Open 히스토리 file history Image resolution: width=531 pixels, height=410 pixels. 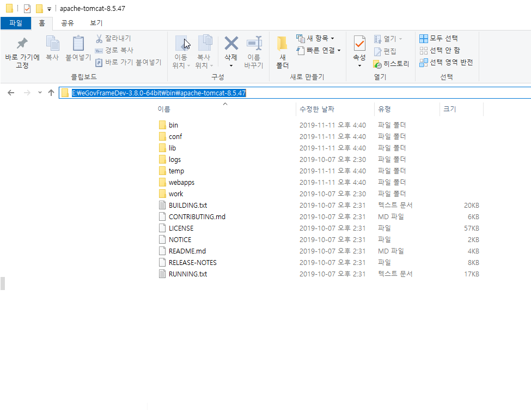click(391, 64)
